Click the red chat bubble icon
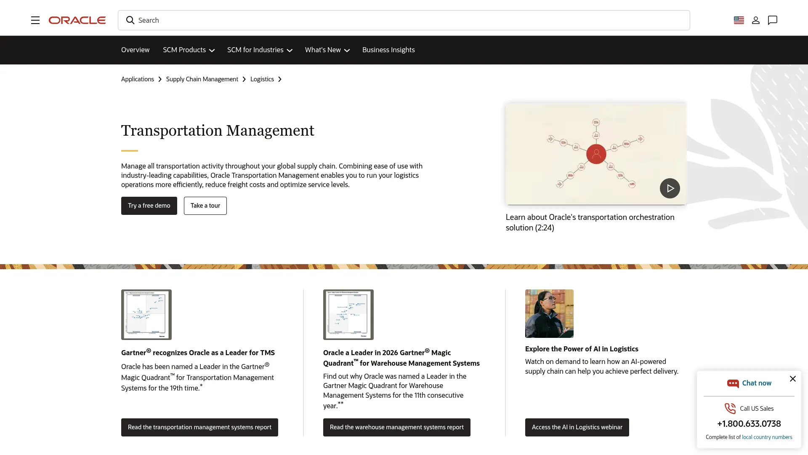Screen dimensions: 808x455 point(733,383)
